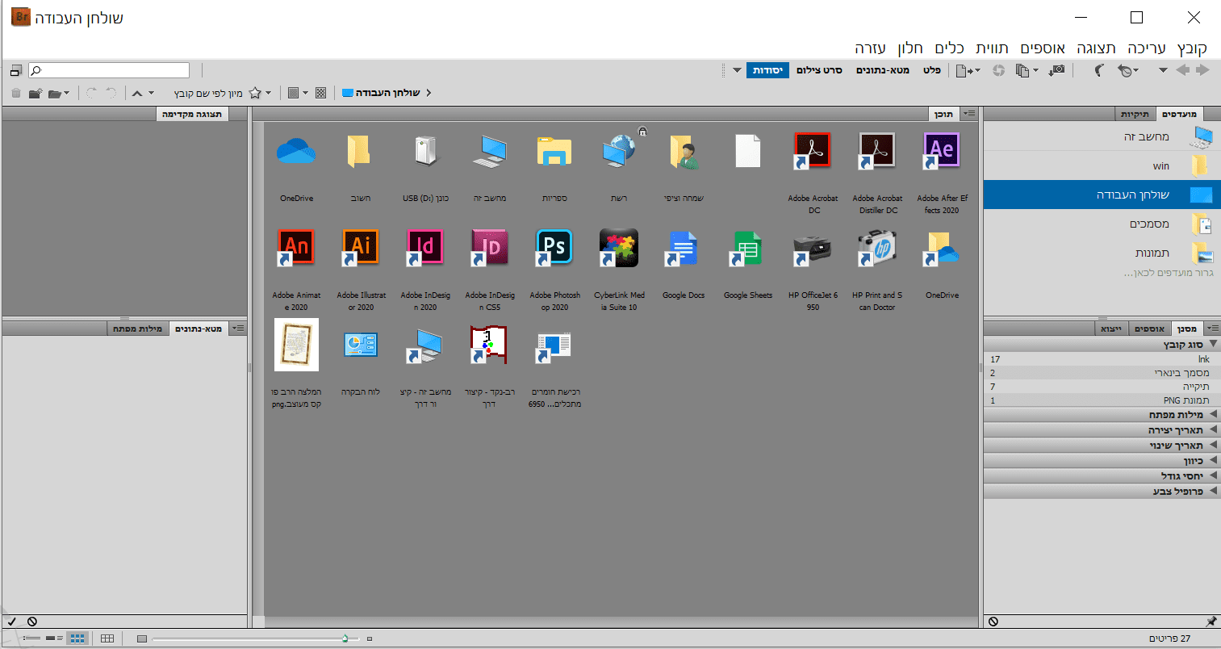Click the apply checkmark in the metadata panel

click(12, 622)
